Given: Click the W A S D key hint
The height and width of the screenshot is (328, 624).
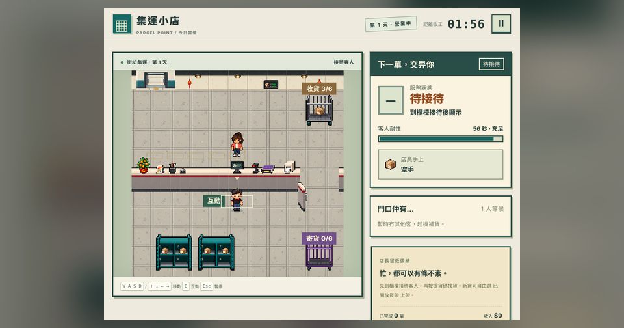Looking at the screenshot, I should (x=132, y=286).
